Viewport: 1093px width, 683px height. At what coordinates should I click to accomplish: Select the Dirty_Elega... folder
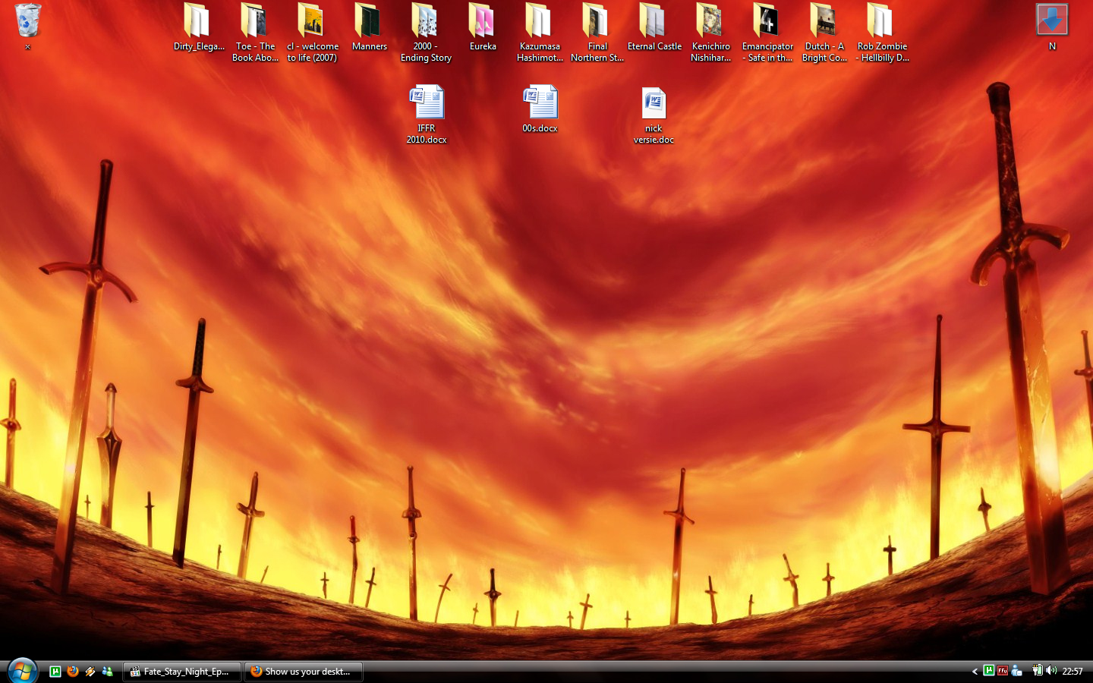(x=198, y=27)
